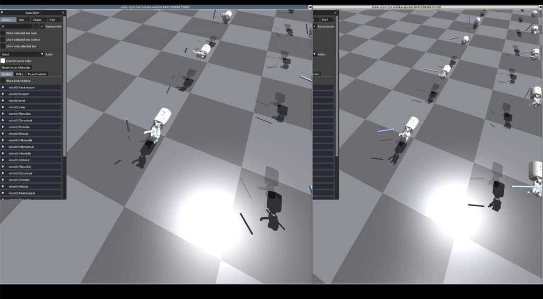
Task: Enable Show selected env axes
Action: [x=3, y=33]
